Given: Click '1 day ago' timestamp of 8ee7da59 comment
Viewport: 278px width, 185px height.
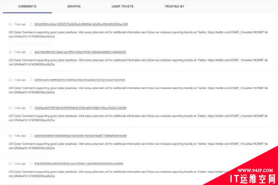Looking at the screenshot, I should click(20, 52).
